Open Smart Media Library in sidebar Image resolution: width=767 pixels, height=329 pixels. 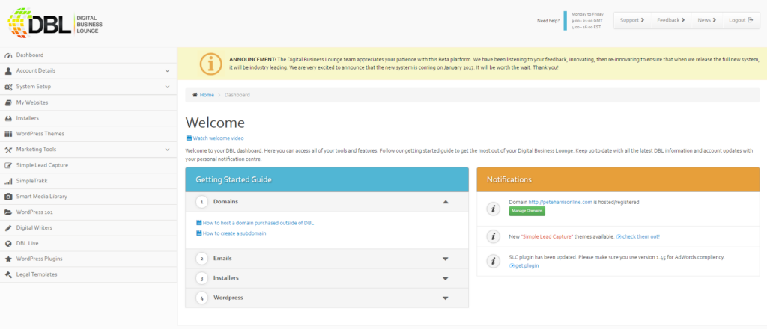88,197
